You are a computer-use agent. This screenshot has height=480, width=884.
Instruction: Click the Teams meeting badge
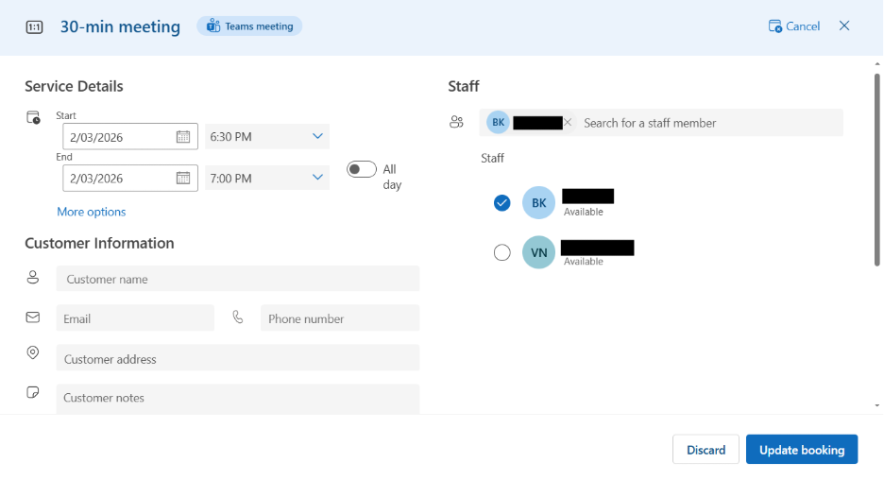[249, 26]
